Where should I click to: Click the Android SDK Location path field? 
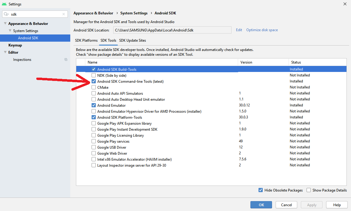(172, 30)
